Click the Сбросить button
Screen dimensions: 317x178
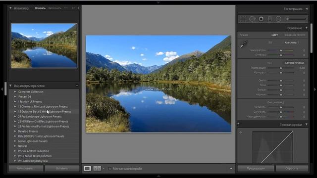pyautogui.click(x=292, y=168)
